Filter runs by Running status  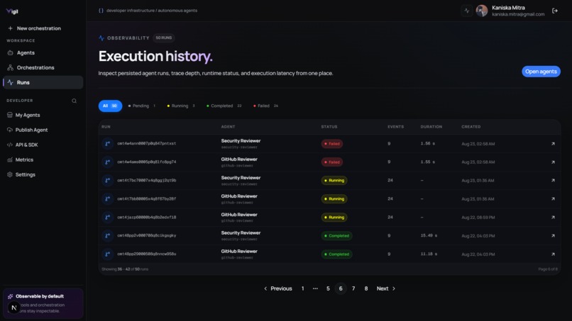click(181, 106)
